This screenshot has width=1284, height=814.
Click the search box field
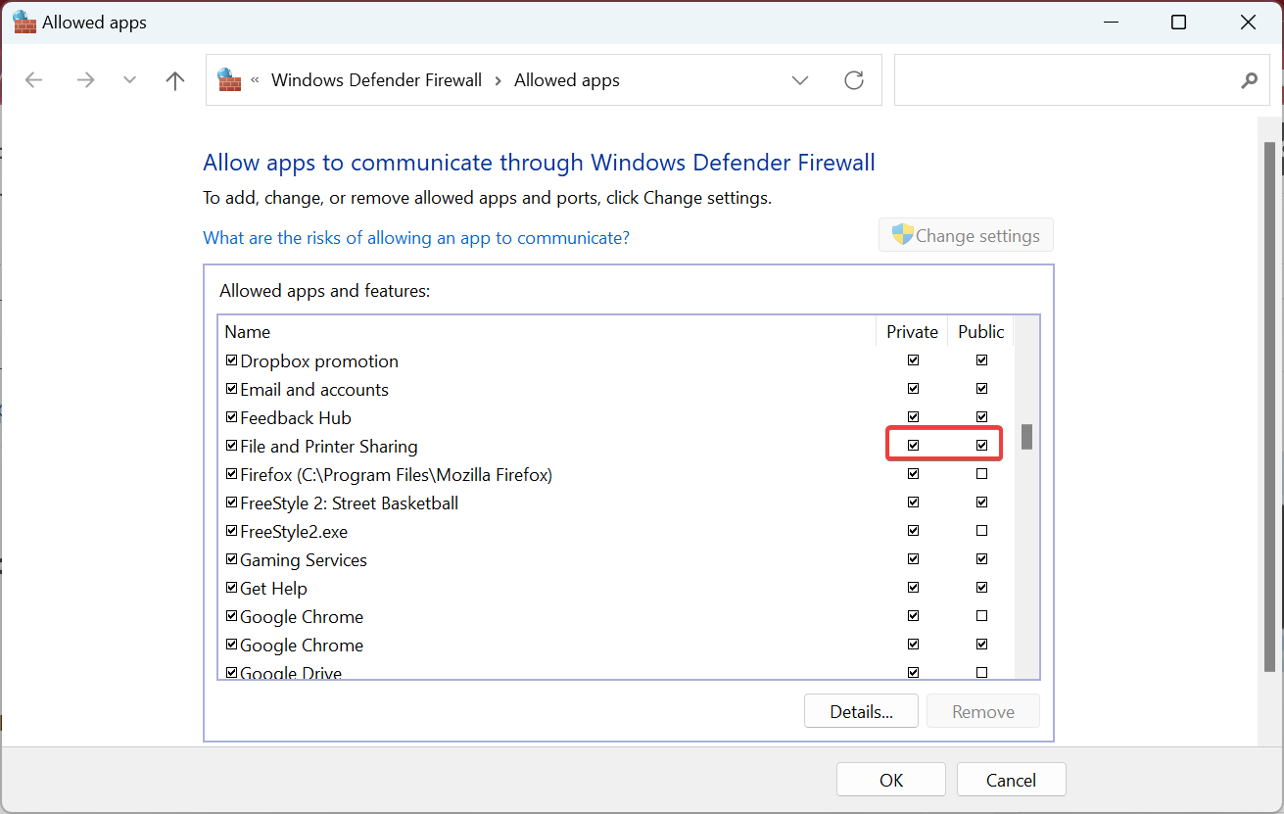pyautogui.click(x=1082, y=80)
